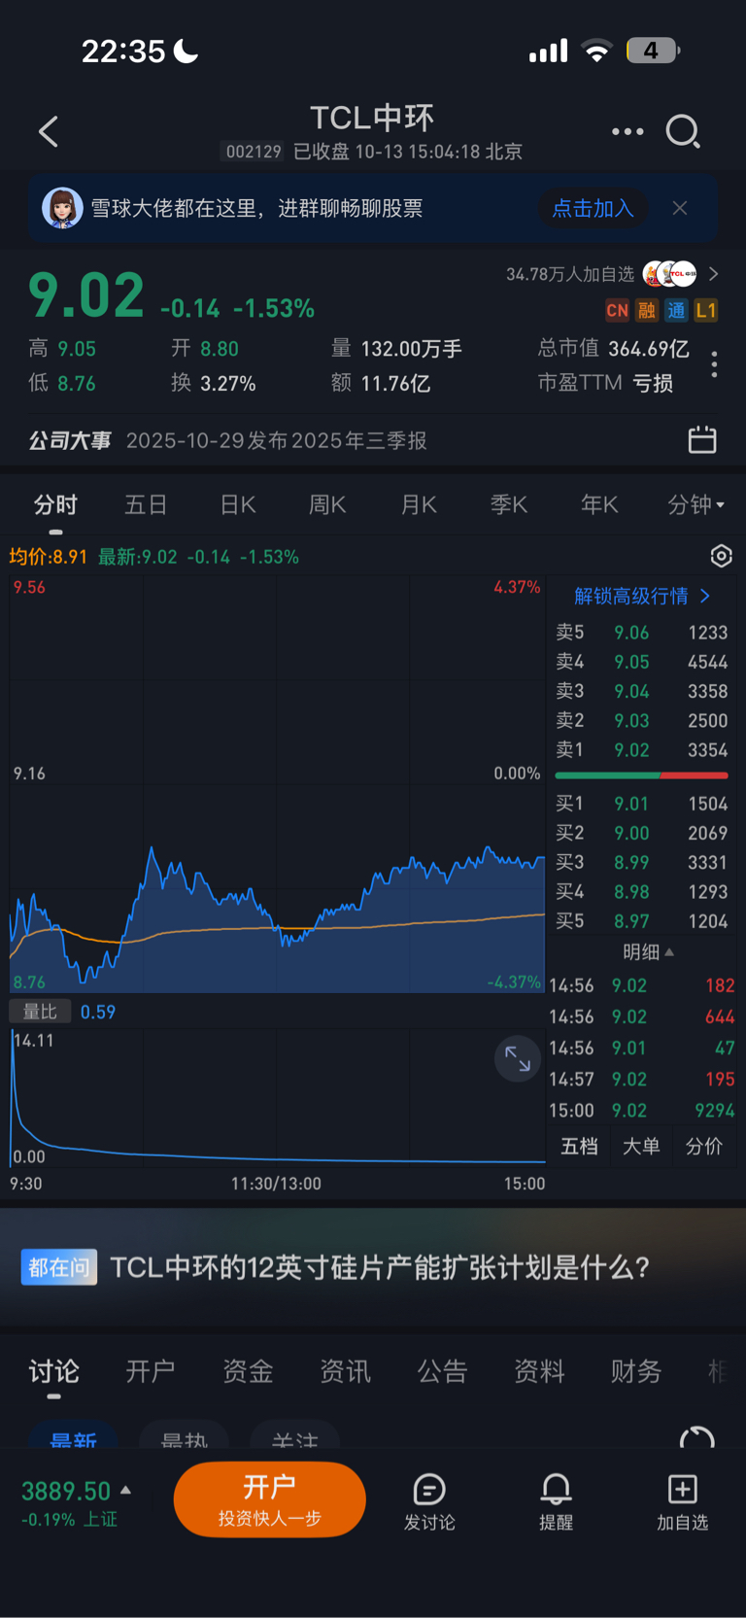The image size is (746, 1618).
Task: Select the 公告 section tab
Action: [x=442, y=1371]
